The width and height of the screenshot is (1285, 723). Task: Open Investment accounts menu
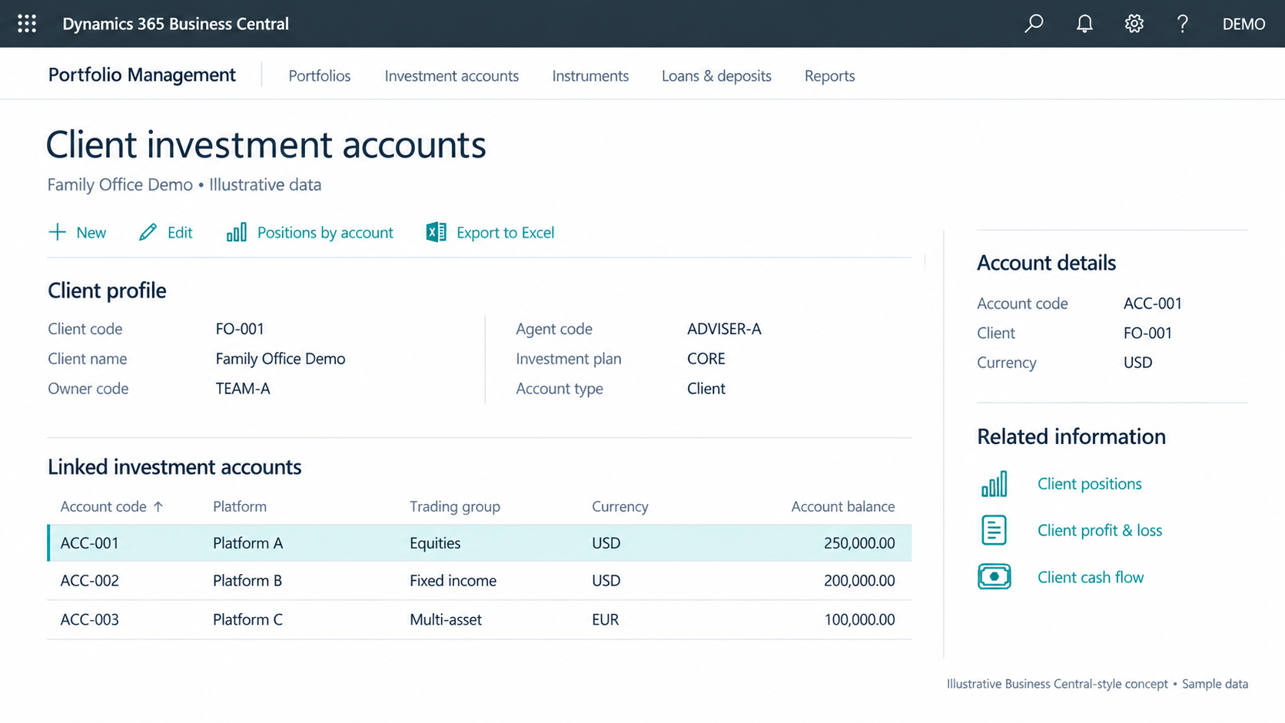452,76
